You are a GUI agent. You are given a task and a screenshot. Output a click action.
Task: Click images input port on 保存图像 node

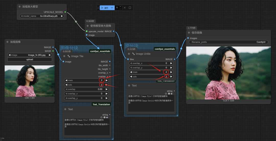[x=188, y=38]
